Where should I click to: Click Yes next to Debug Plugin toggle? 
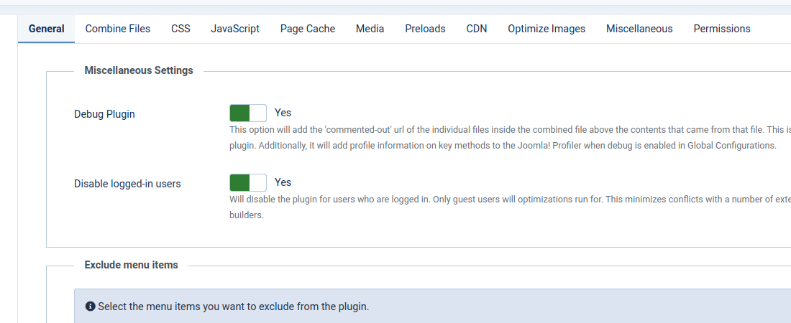pyautogui.click(x=283, y=113)
